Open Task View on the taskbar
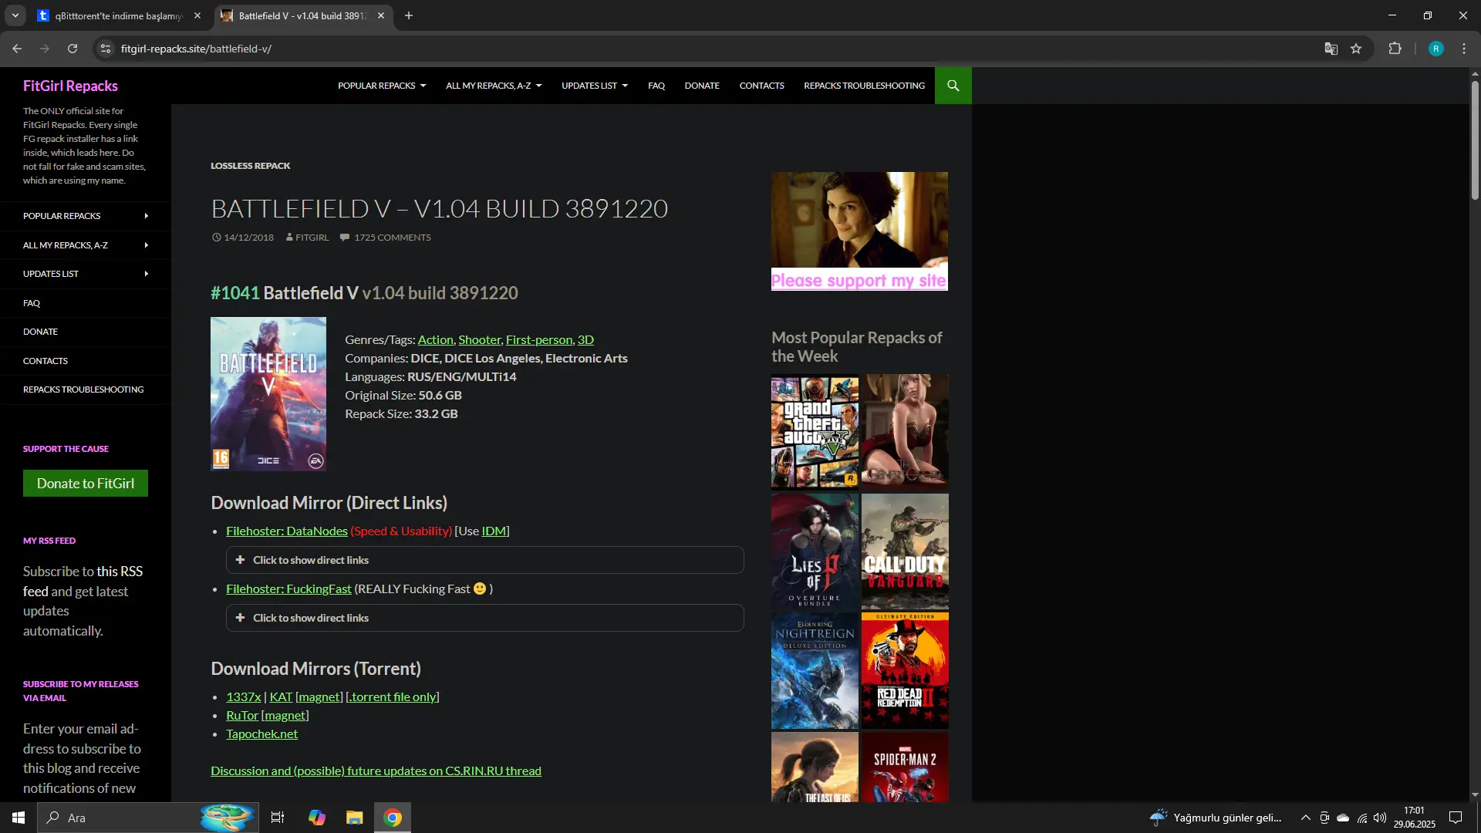The image size is (1481, 833). 278,818
